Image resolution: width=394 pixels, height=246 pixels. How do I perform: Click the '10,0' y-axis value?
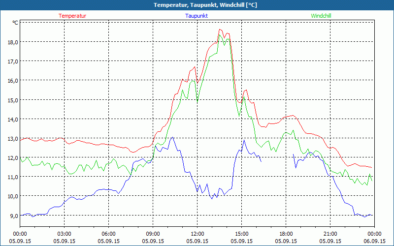coord(13,196)
